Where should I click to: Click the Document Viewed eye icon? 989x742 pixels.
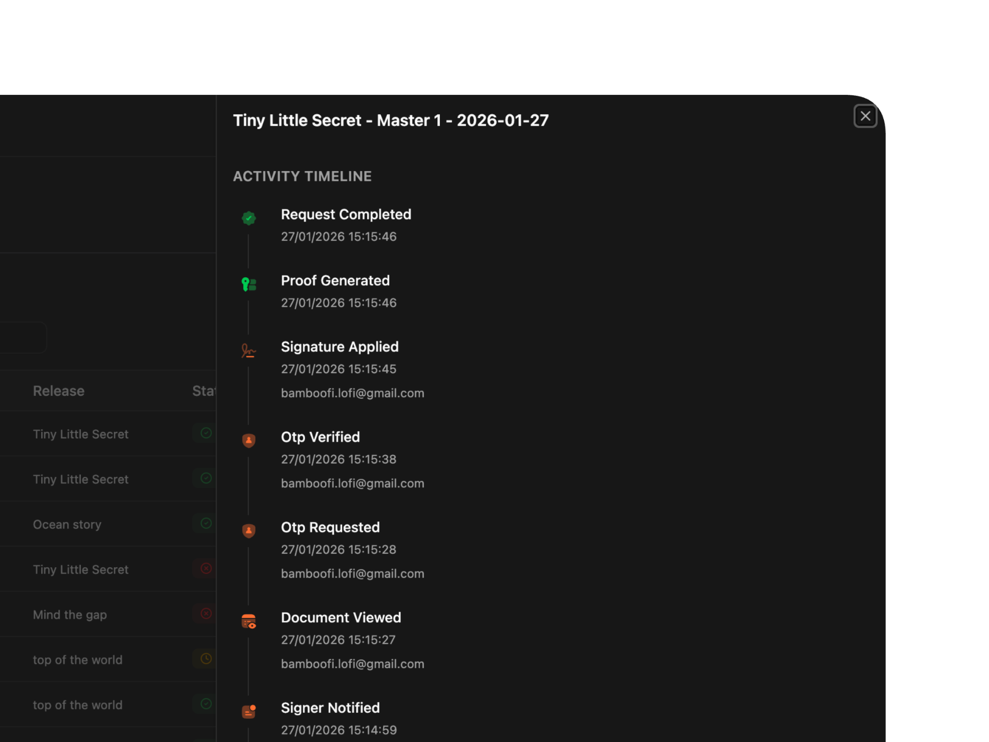249,621
